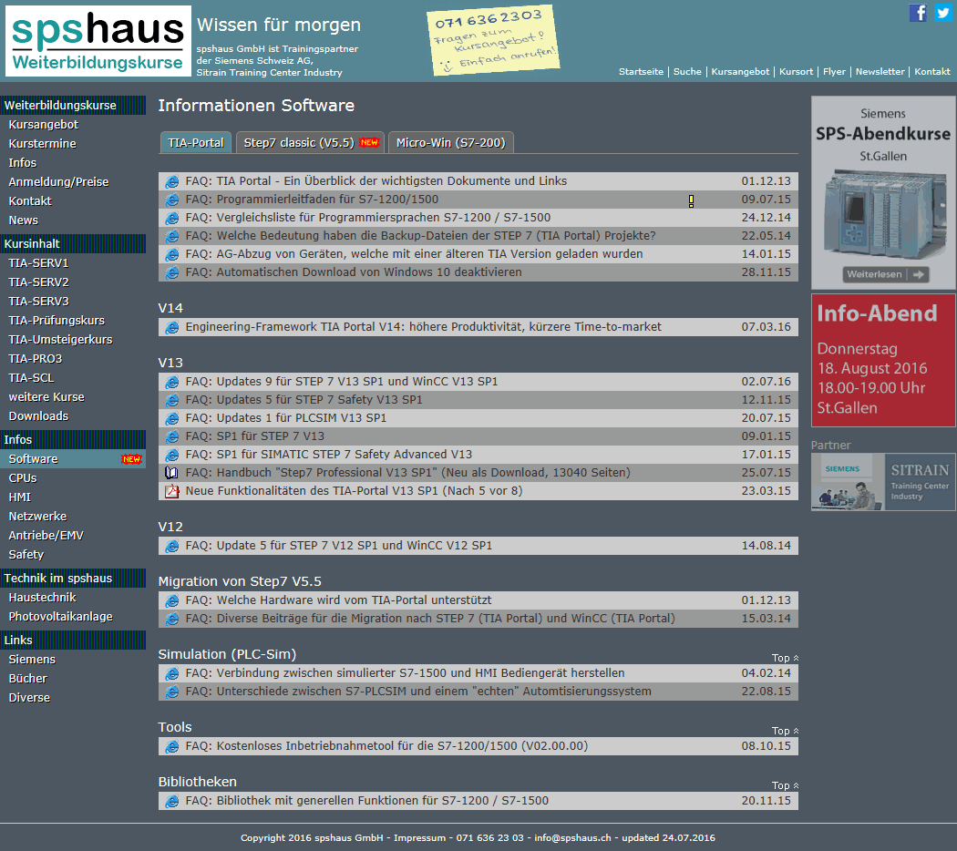Screen dimensions: 957x851
Task: Open Kontakt in top navigation
Action: coord(932,71)
